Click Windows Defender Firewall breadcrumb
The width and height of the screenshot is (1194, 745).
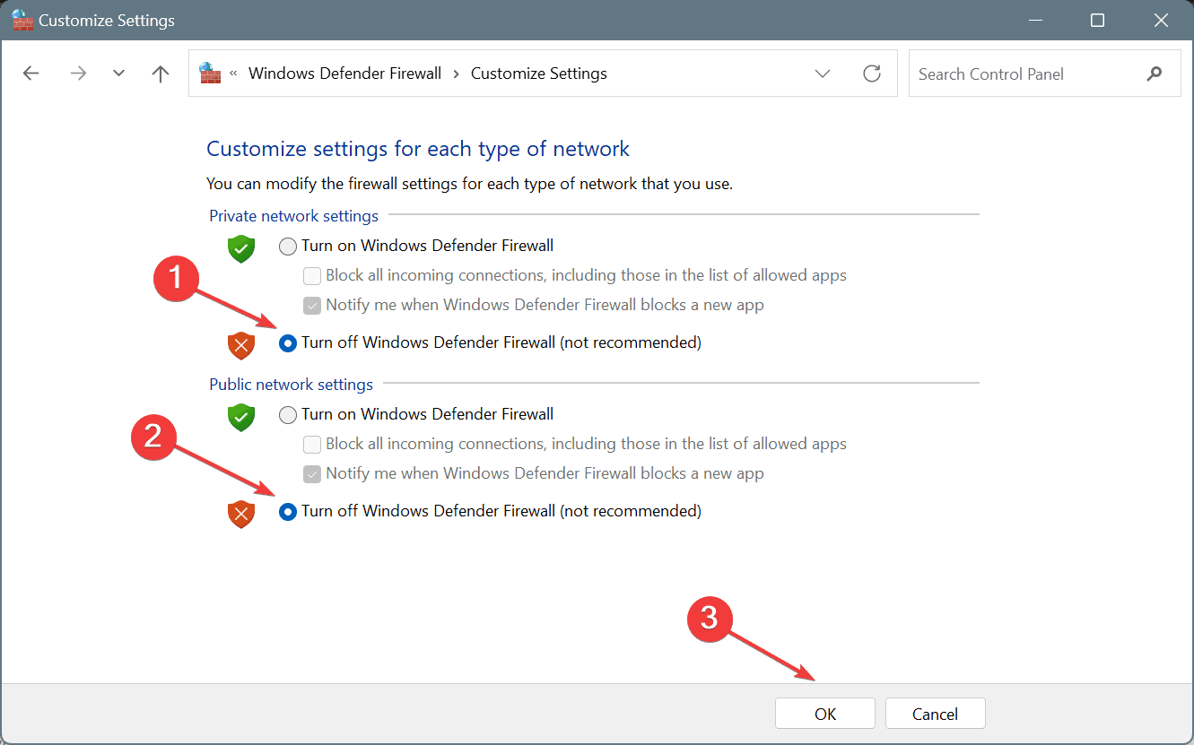(x=345, y=74)
